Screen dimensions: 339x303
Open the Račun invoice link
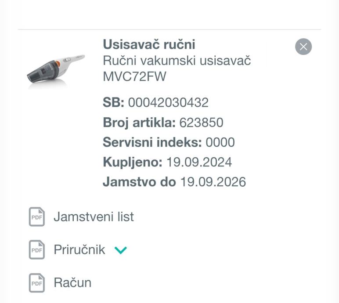(72, 283)
